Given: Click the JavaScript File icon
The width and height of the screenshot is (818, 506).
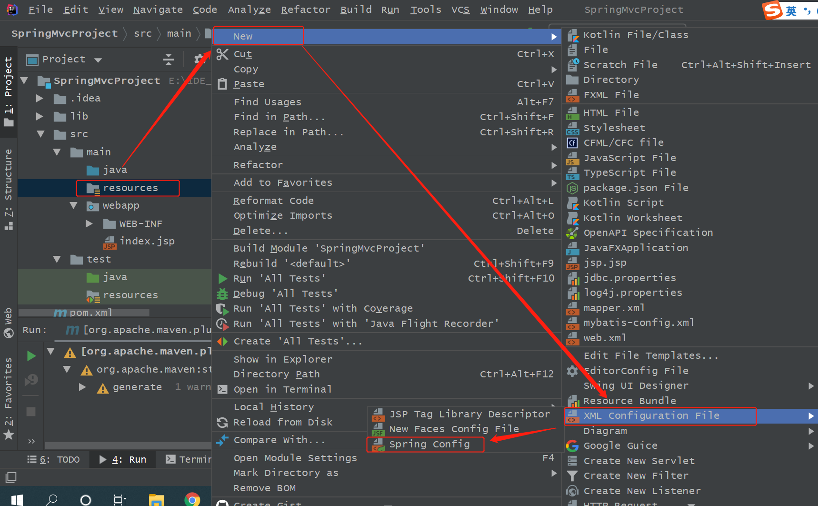Looking at the screenshot, I should (573, 158).
